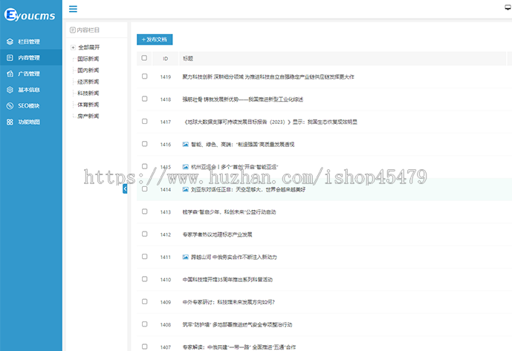This screenshot has height=351, width=512.
Task: Click the image icon on row 1415
Action: [186, 167]
